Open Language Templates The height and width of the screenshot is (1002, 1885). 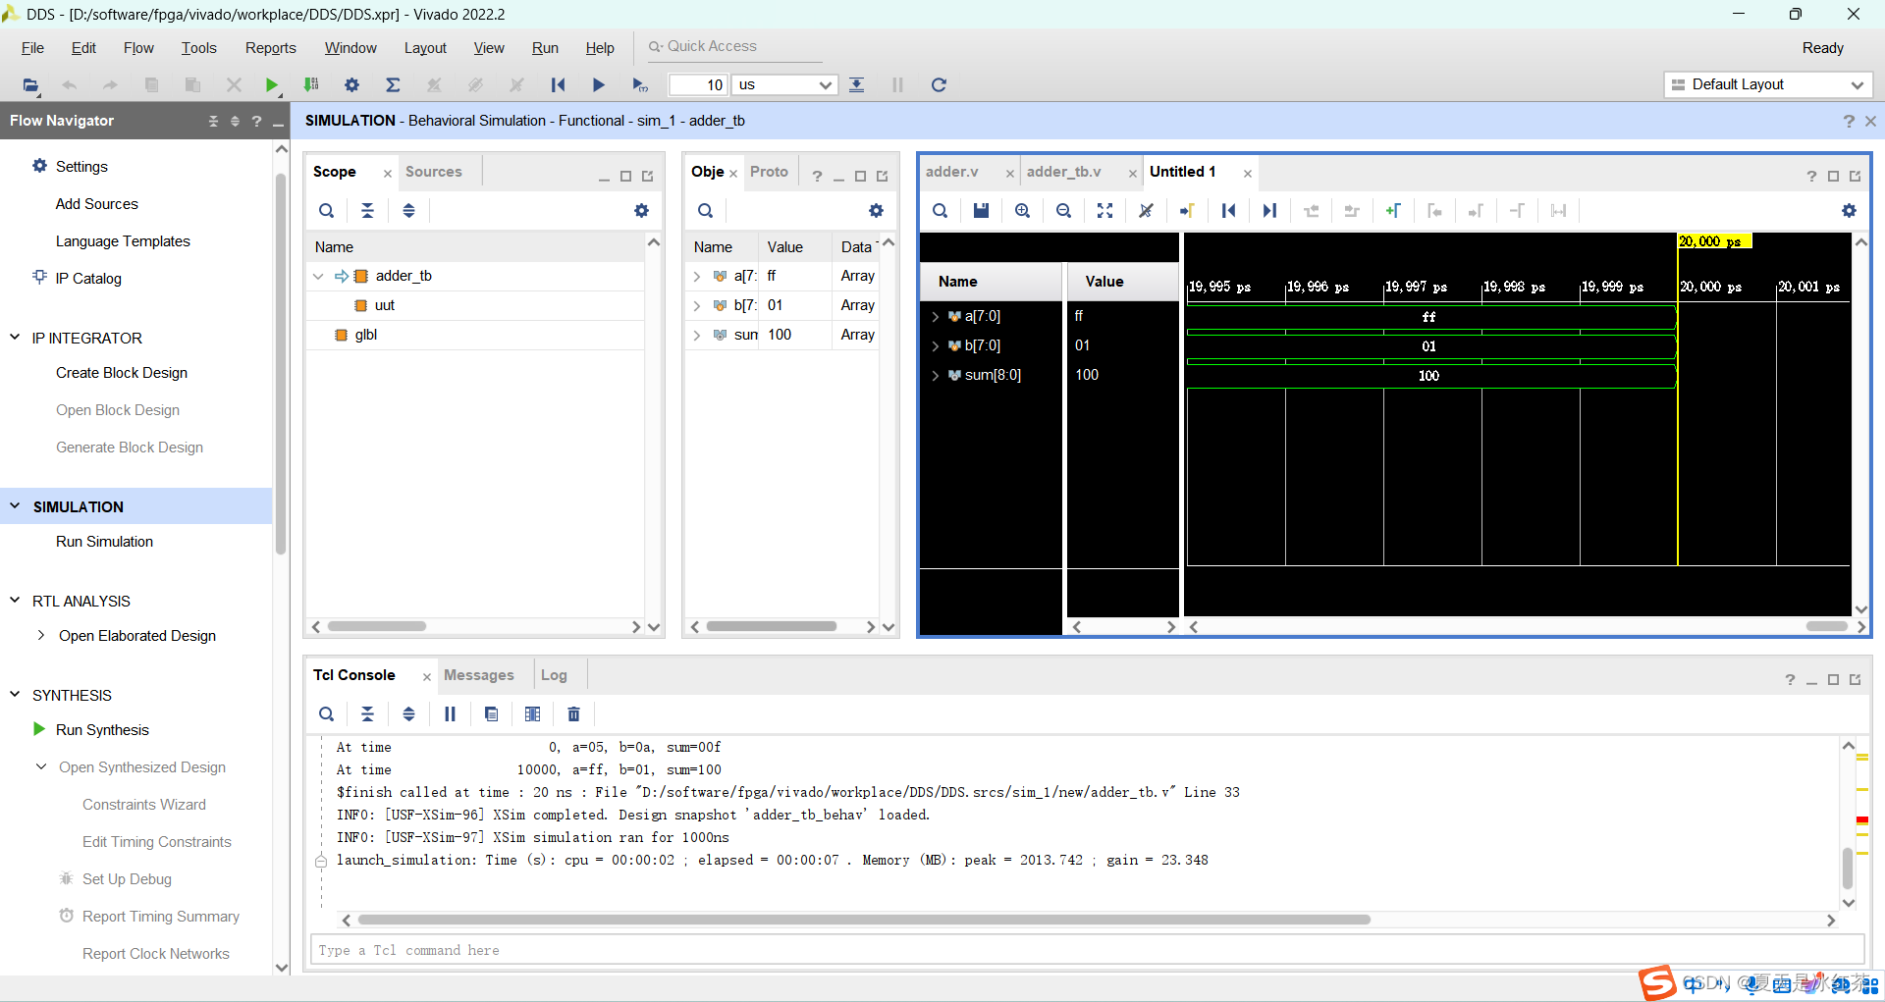point(123,241)
